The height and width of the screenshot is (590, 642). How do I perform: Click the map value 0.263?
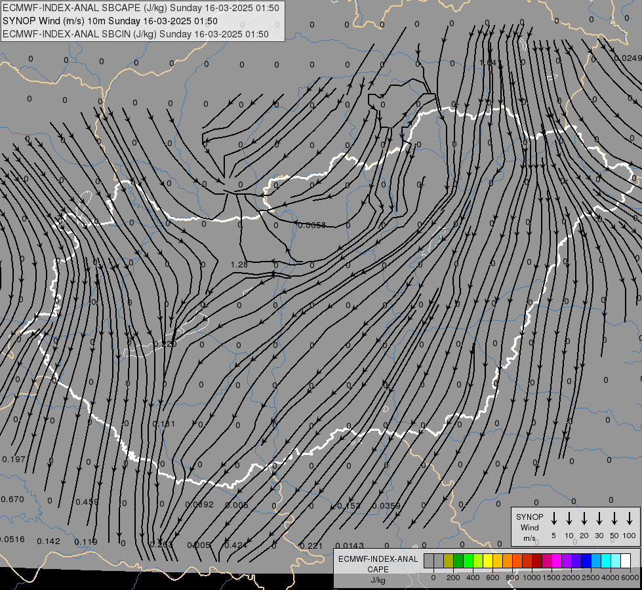pyautogui.click(x=161, y=545)
